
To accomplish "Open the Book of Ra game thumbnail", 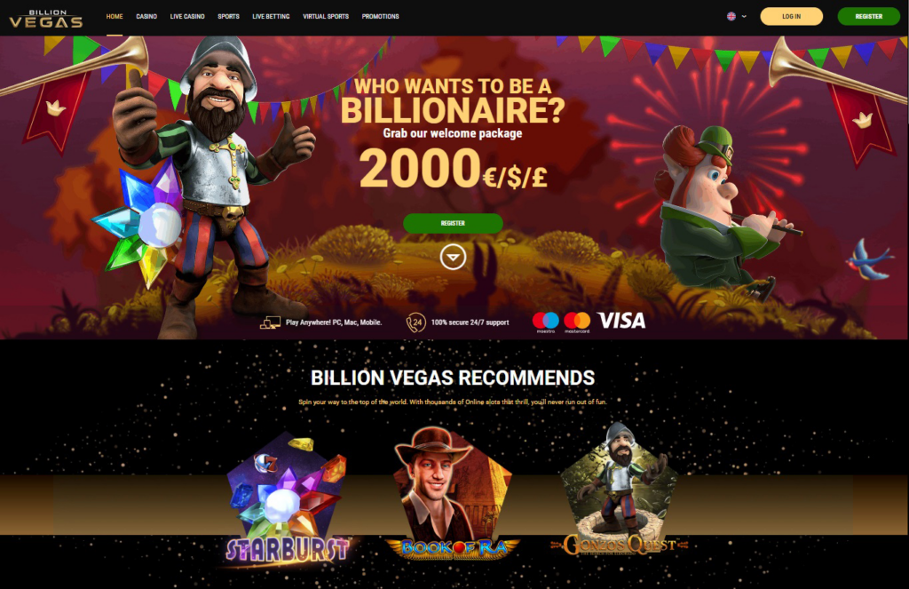I will (x=453, y=495).
